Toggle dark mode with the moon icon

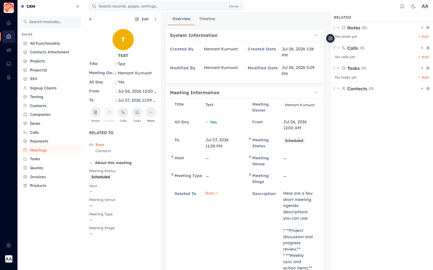point(413,6)
